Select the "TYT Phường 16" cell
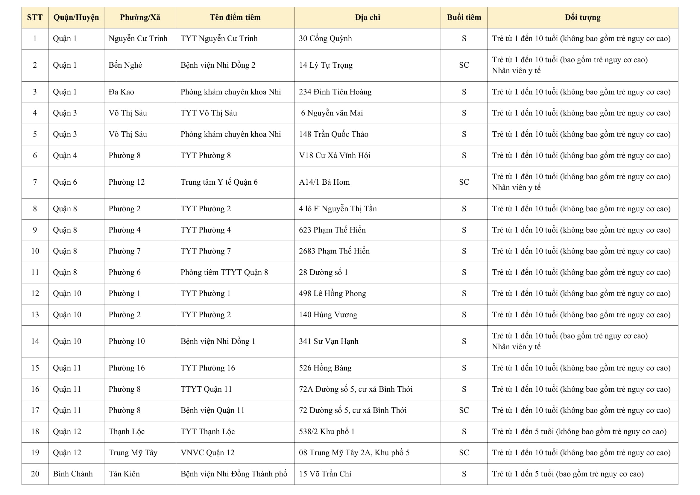The height and width of the screenshot is (495, 700). click(208, 368)
